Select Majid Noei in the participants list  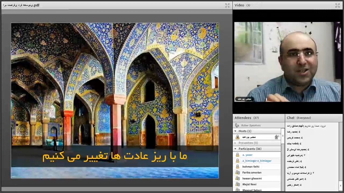[x=249, y=184]
